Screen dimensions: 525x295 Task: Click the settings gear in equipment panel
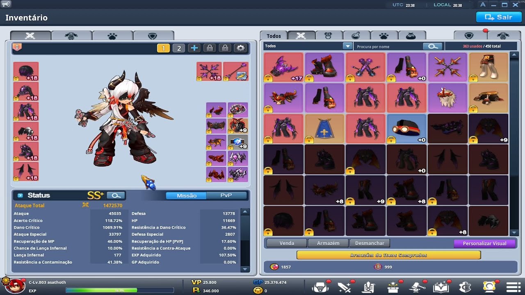[x=241, y=48]
